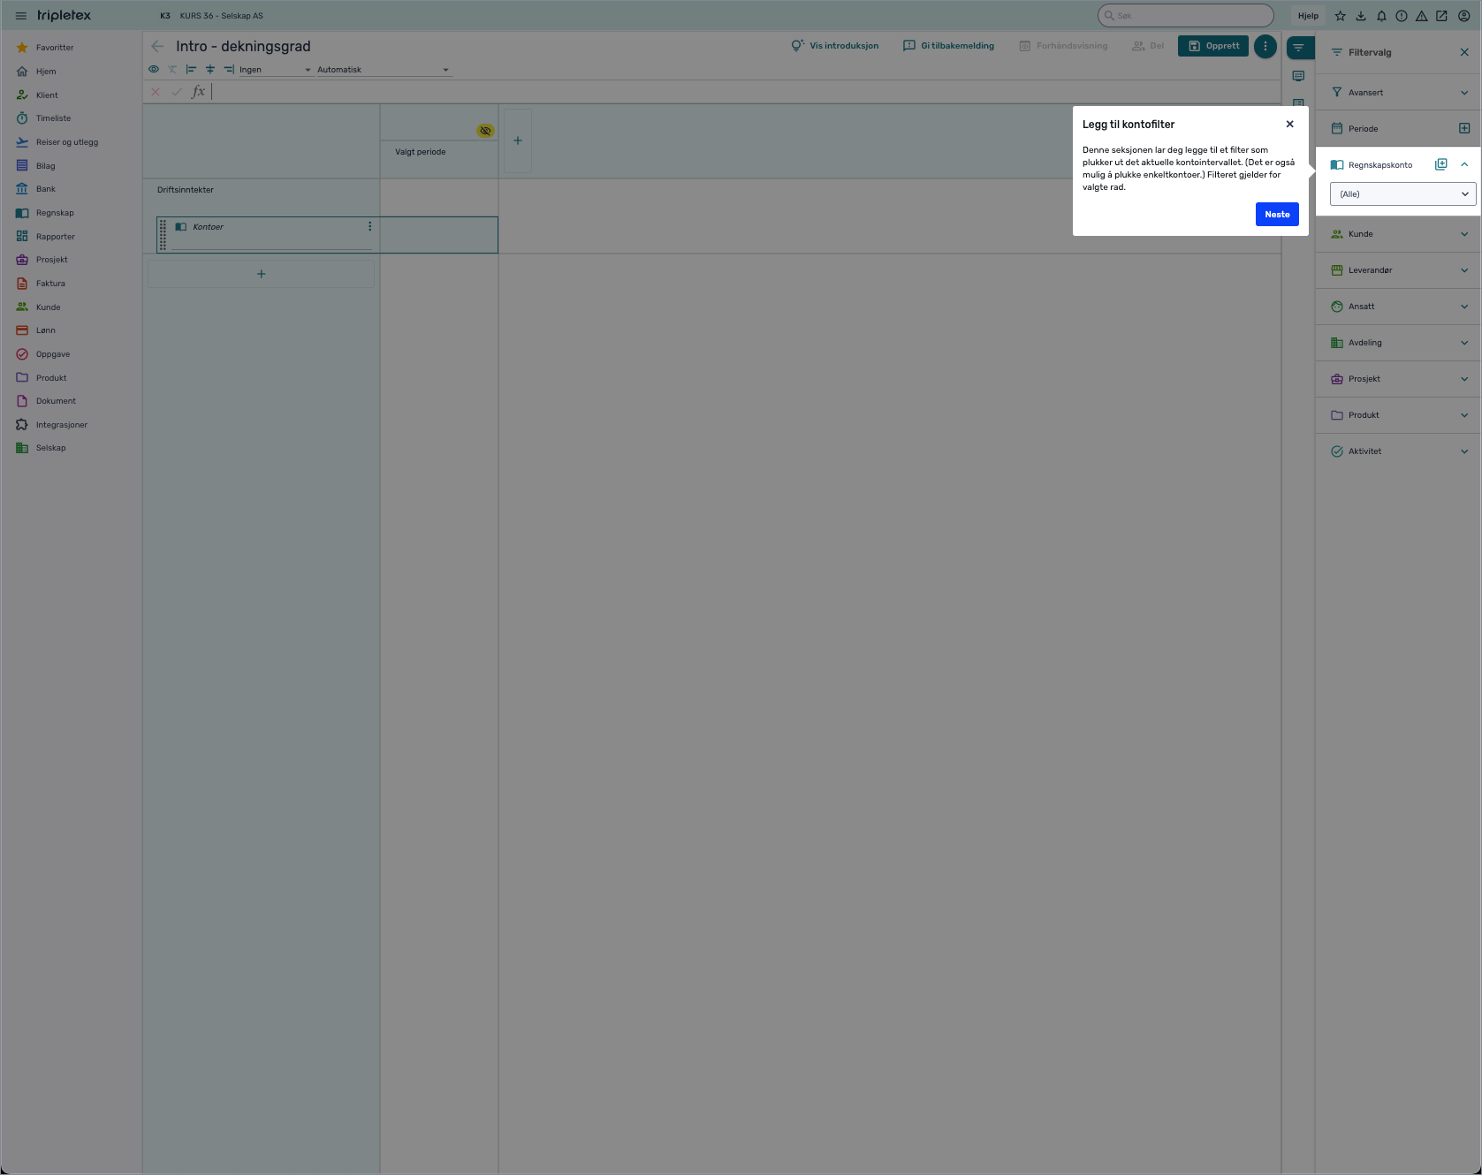Click the warning triangle icon
Viewport: 1482px width, 1175px height.
click(x=1422, y=16)
